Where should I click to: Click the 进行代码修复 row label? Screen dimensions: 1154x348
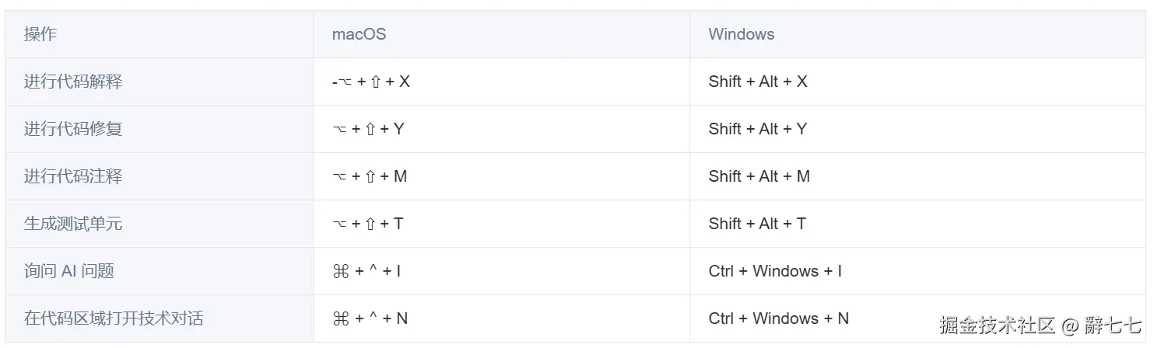(73, 129)
